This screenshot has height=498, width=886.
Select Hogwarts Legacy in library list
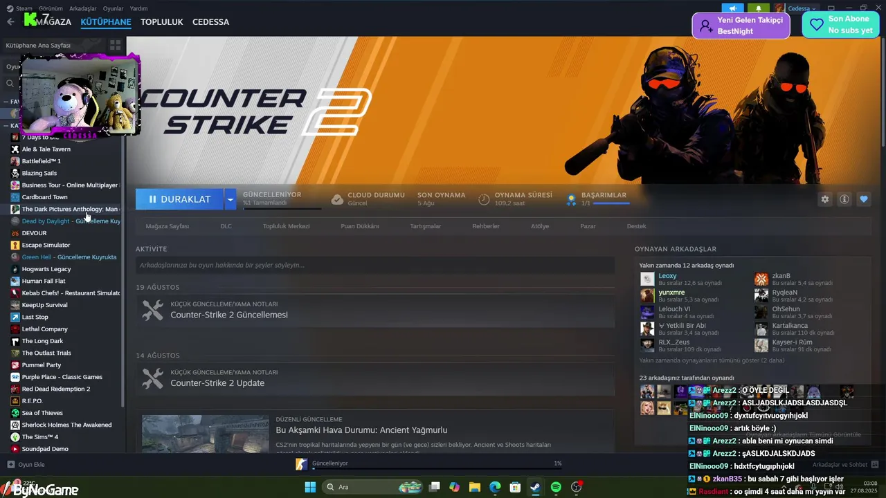[x=46, y=269]
